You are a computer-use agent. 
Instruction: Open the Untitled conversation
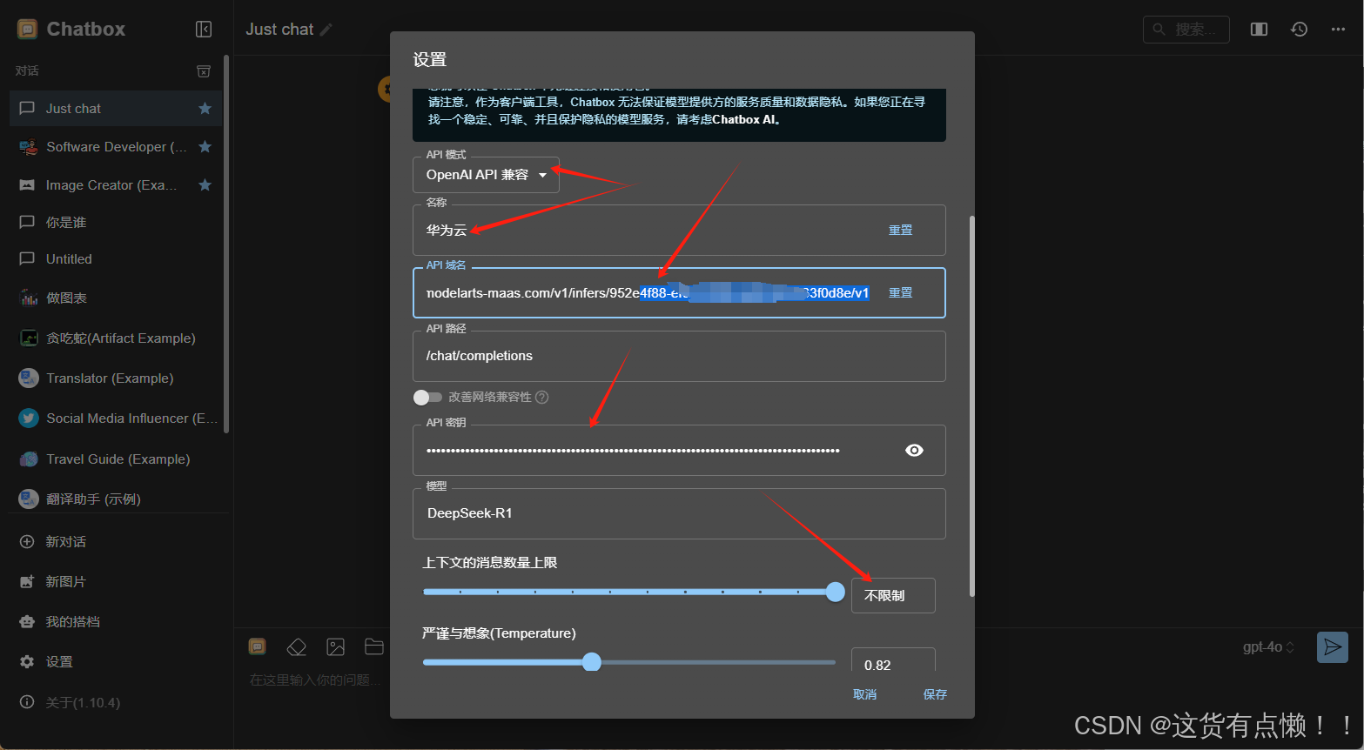click(116, 259)
